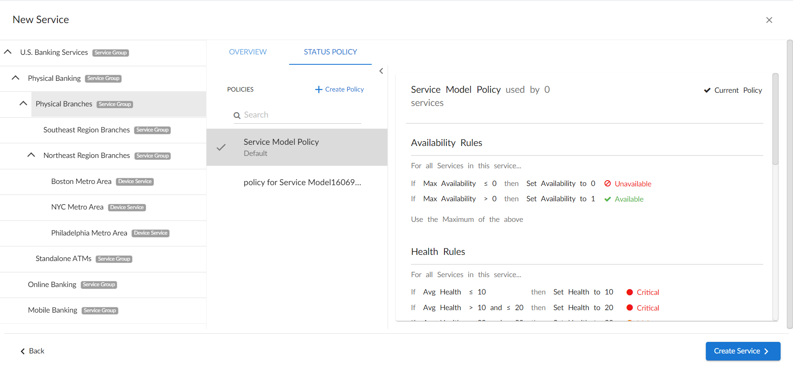Screen dimensions: 793x372
Task: Click the red Critical indicator for Health 10
Action: tap(629, 292)
